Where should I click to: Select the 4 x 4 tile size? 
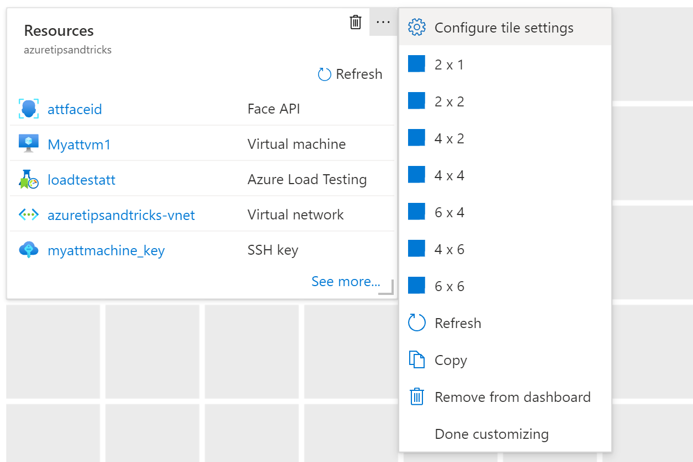tap(505, 175)
